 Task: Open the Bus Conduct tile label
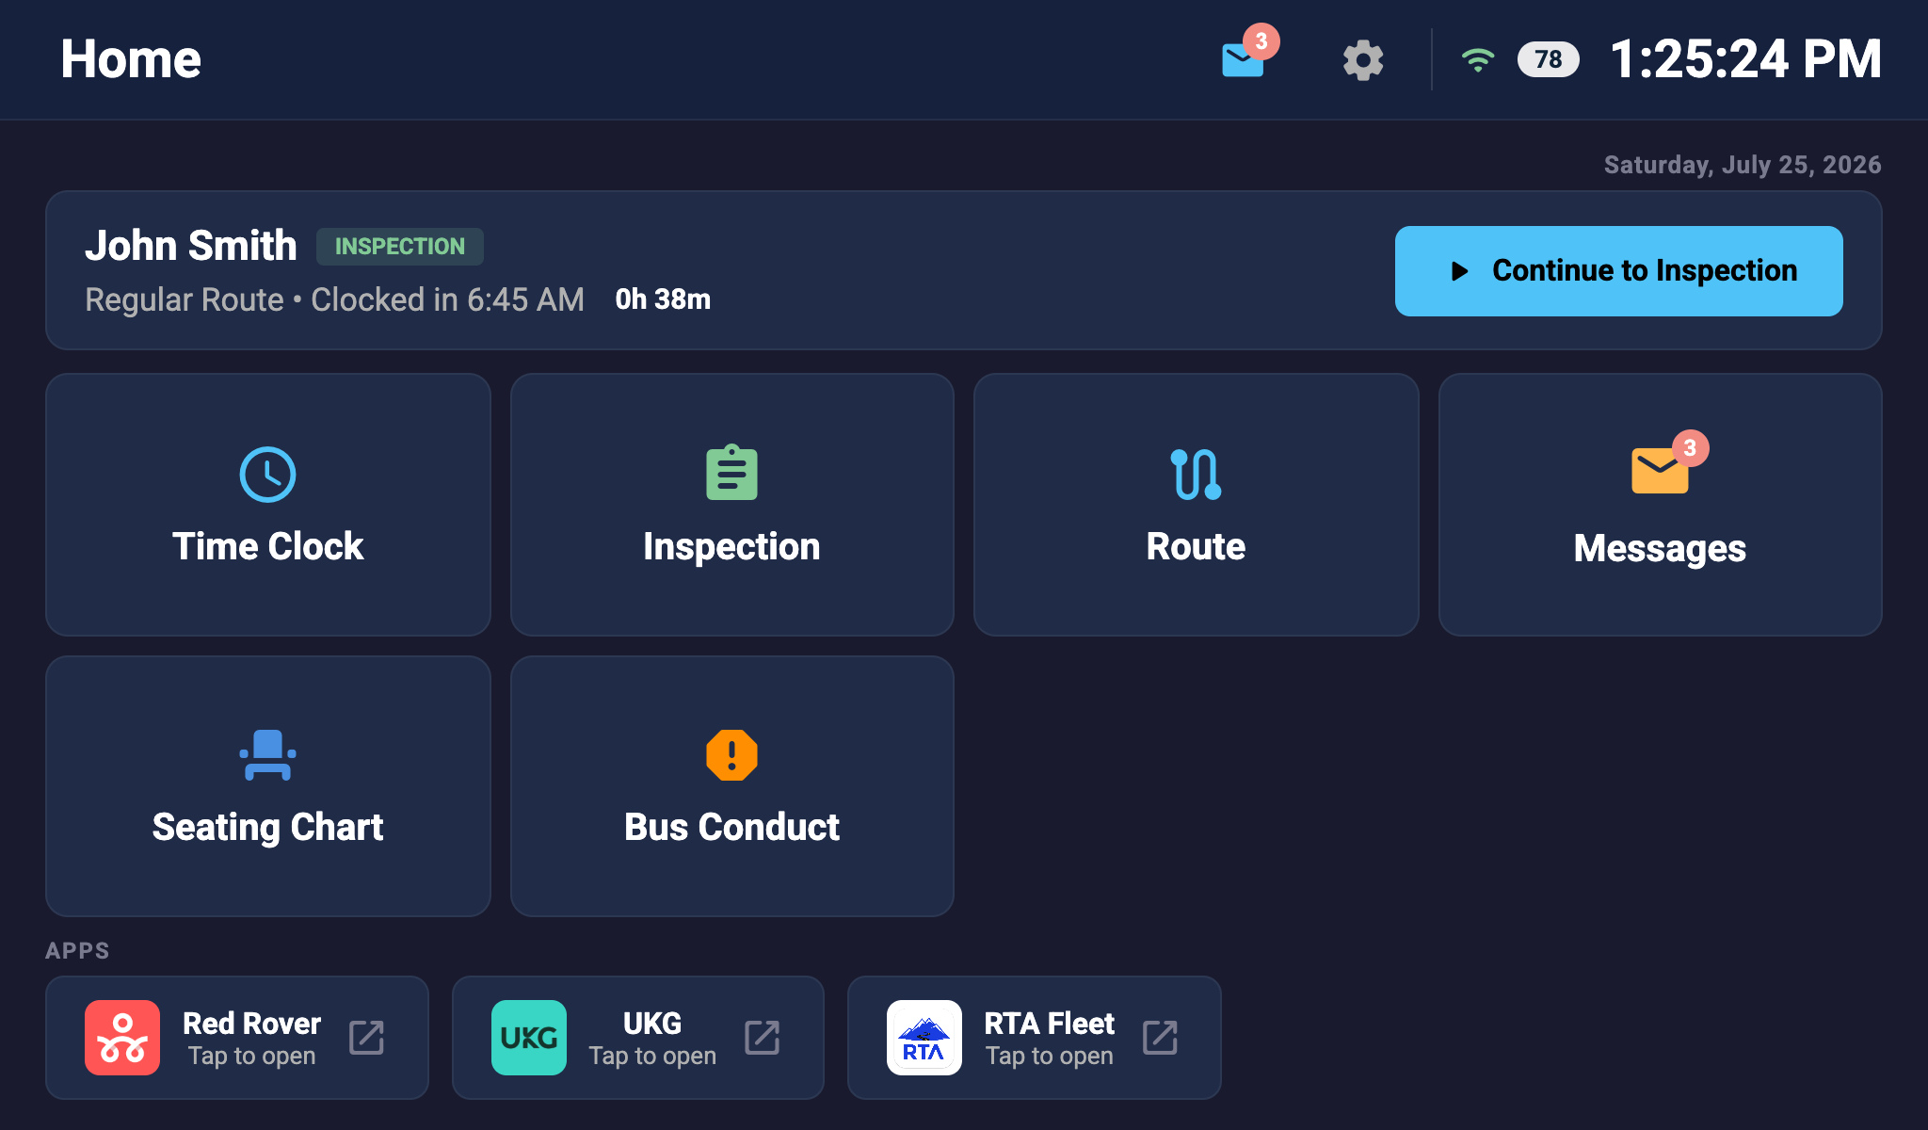pos(731,827)
